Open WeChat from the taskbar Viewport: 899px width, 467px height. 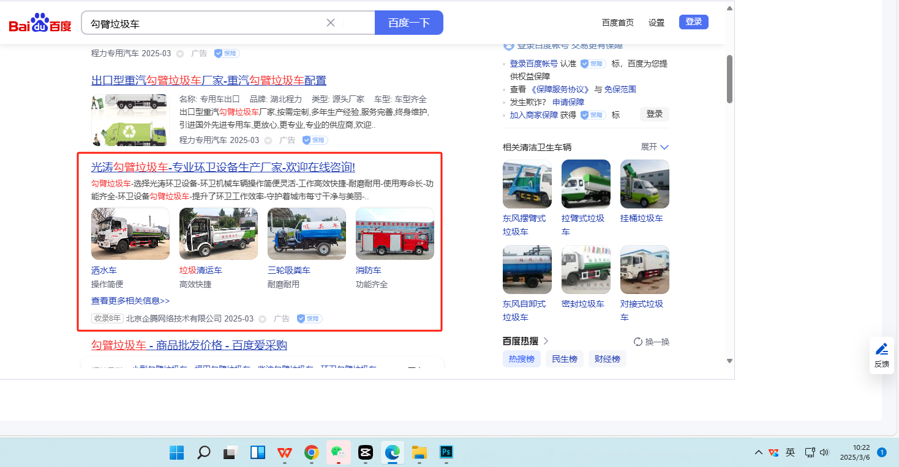pyautogui.click(x=338, y=452)
